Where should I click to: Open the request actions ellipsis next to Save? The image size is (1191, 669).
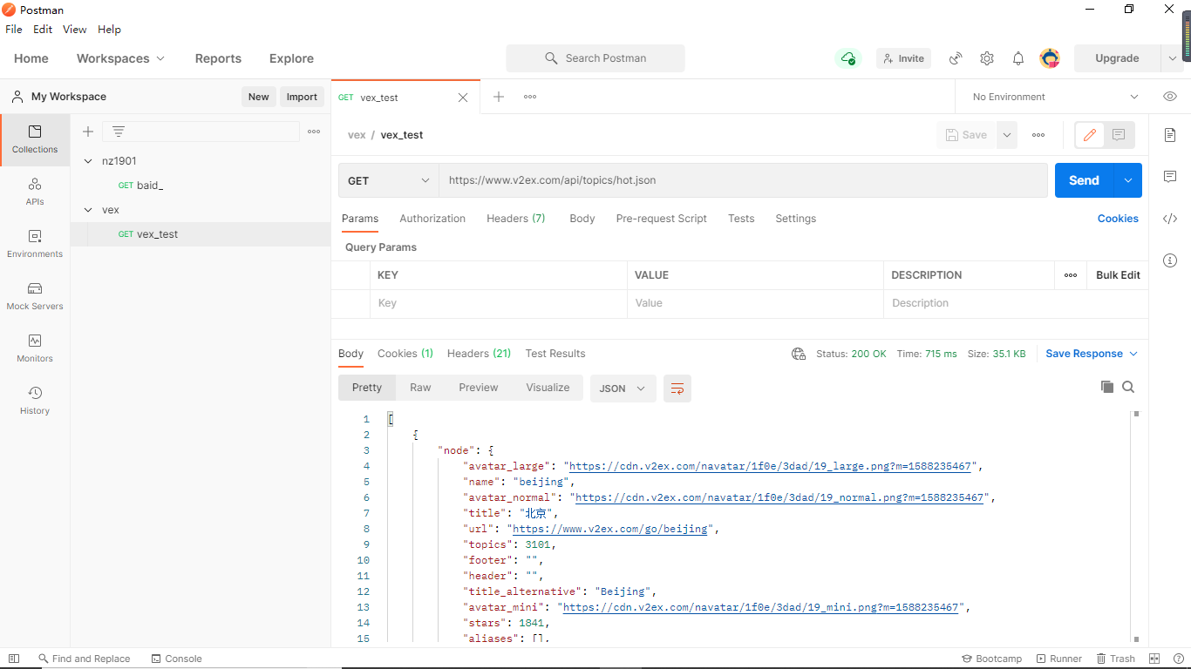1038,135
